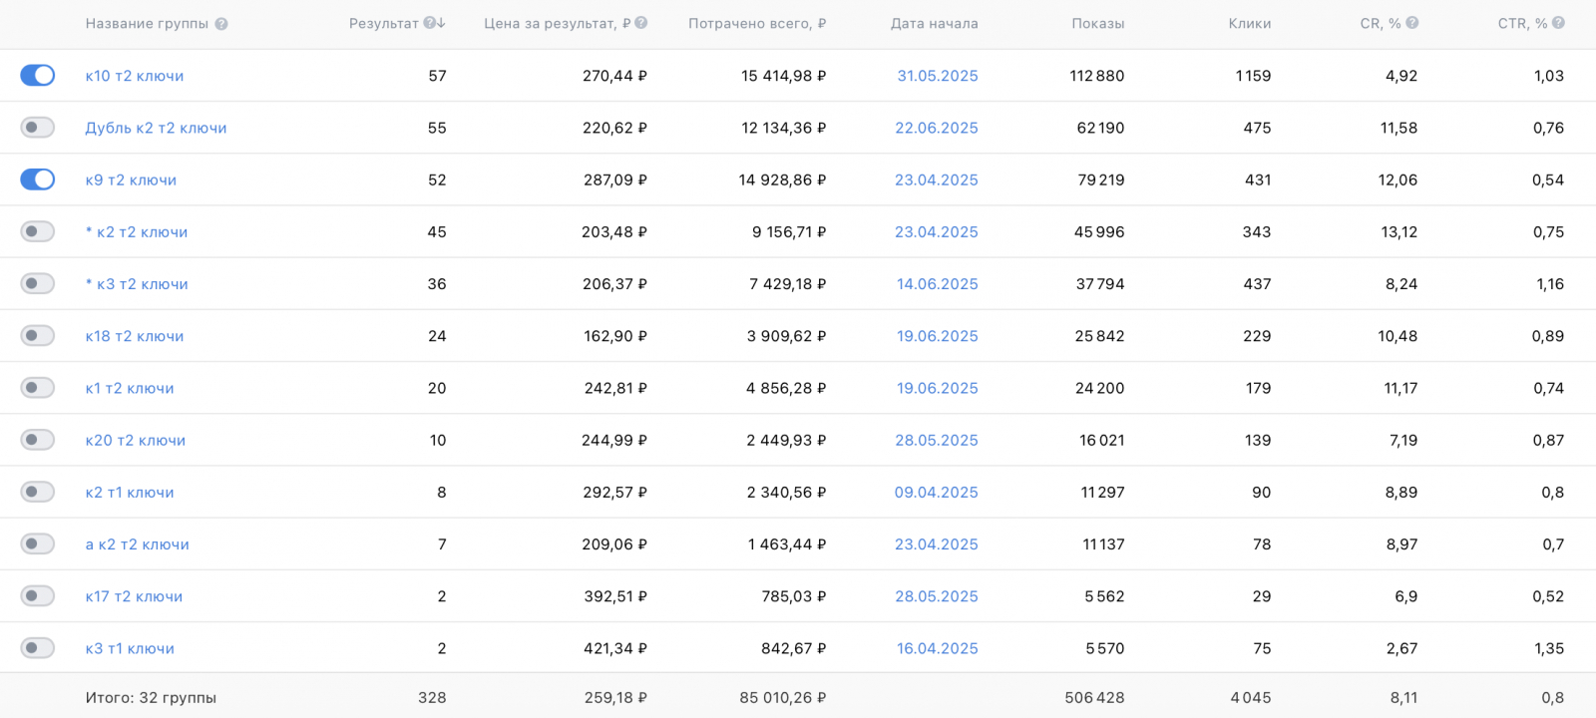Open the * к3 т2 ключи group
The image size is (1596, 718).
(137, 284)
